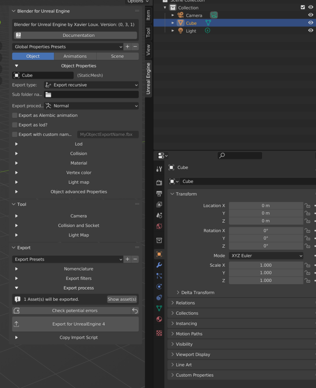
Task: Open the View Layer properties icon
Action: pyautogui.click(x=159, y=204)
